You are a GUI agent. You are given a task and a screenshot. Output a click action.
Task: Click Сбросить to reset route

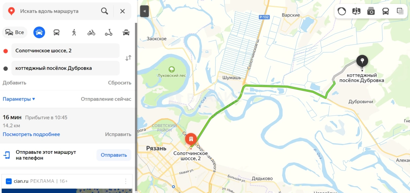click(120, 83)
